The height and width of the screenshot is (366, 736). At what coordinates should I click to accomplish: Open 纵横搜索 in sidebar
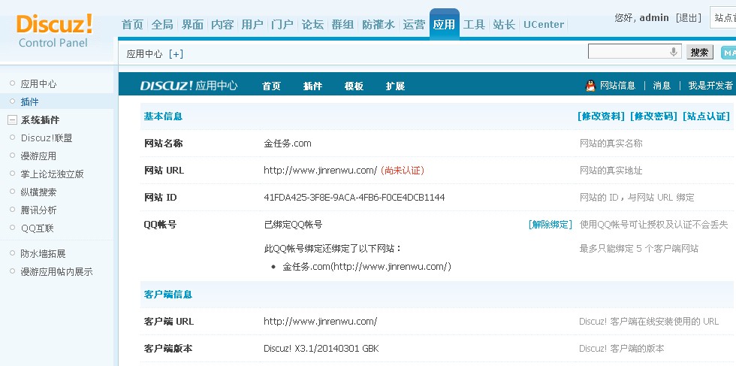click(38, 192)
